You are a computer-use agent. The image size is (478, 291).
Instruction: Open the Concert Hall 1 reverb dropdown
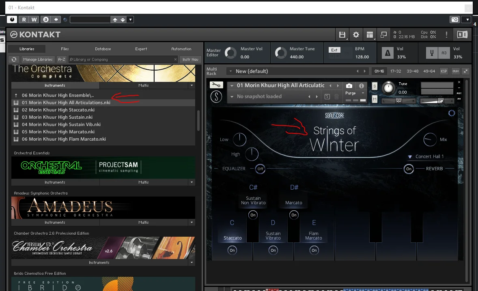click(x=426, y=156)
